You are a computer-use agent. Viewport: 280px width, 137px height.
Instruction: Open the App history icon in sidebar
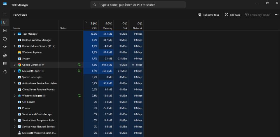(x=5, y=39)
